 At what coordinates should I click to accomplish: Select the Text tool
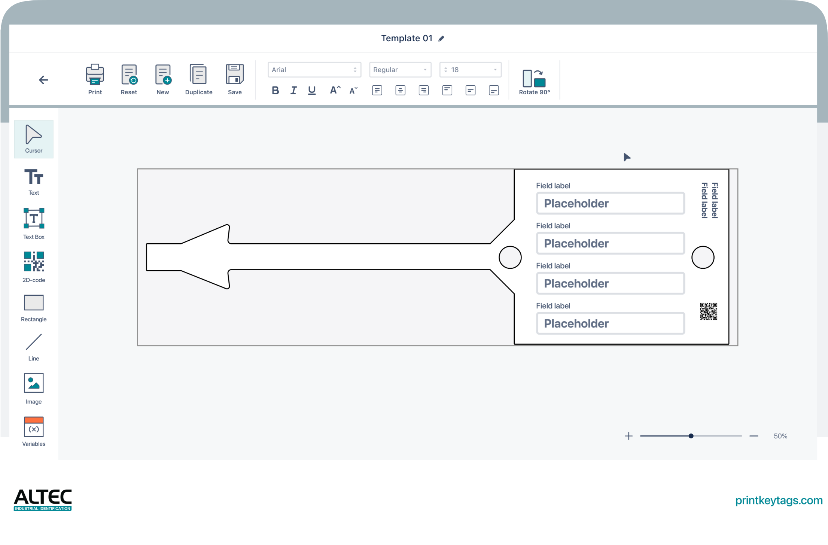34,182
